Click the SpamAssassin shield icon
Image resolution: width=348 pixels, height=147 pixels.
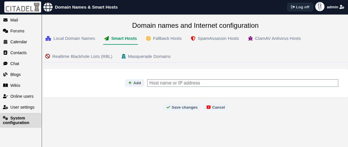[x=193, y=38]
